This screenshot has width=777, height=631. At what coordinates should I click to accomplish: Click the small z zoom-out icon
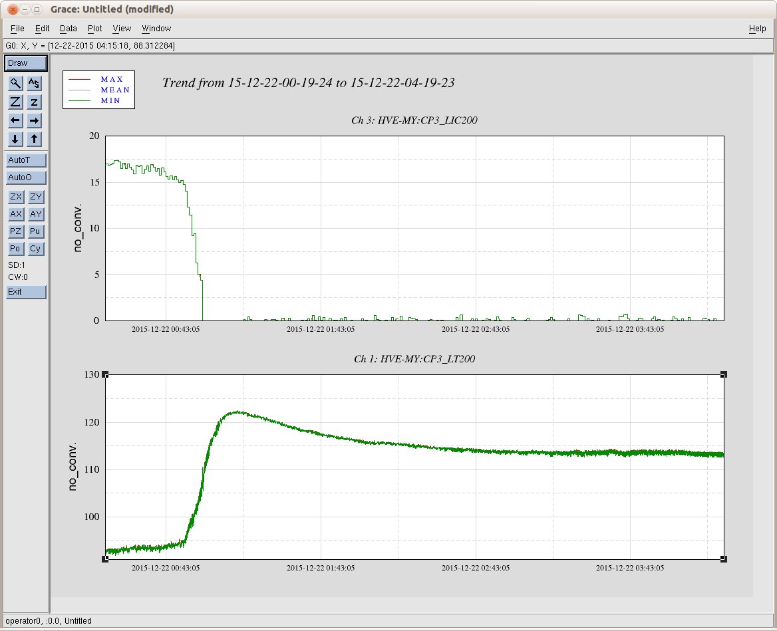[x=34, y=102]
